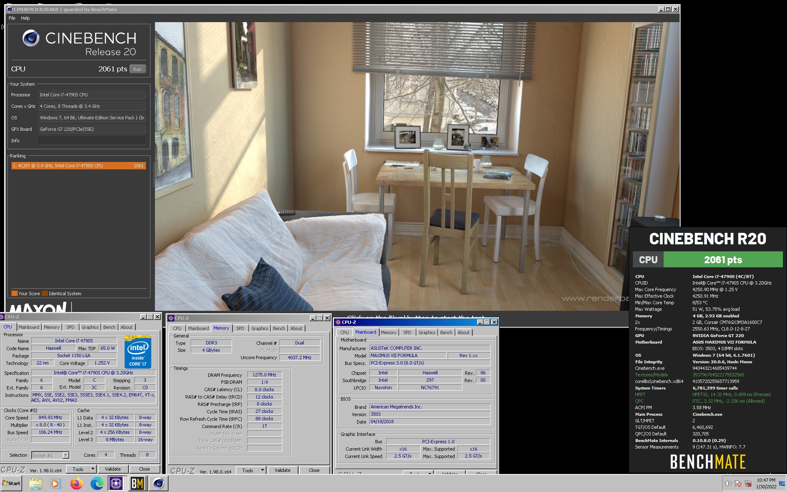Open Cinebench Help menu
787x492 pixels.
tap(25, 18)
